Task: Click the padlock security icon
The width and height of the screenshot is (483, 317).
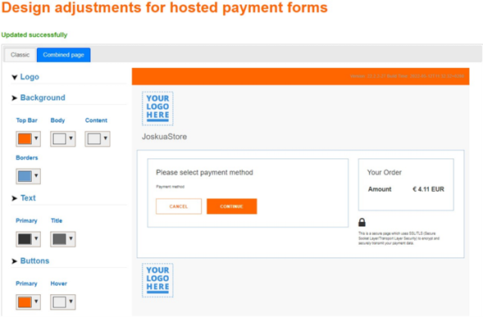Action: click(x=362, y=222)
